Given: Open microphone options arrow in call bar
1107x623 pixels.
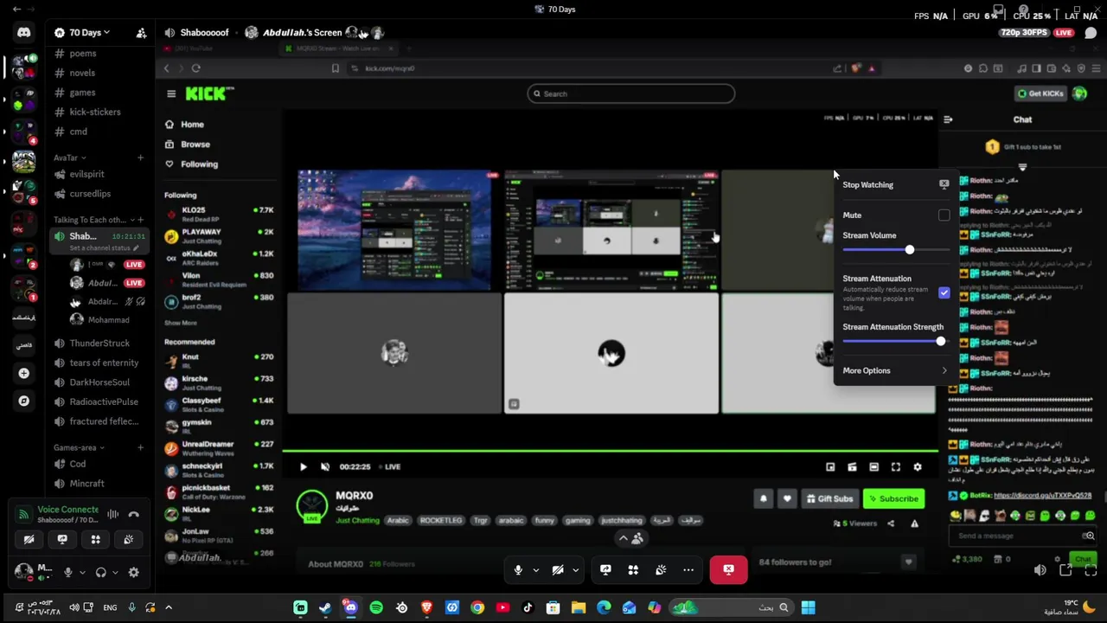Looking at the screenshot, I should (x=535, y=569).
